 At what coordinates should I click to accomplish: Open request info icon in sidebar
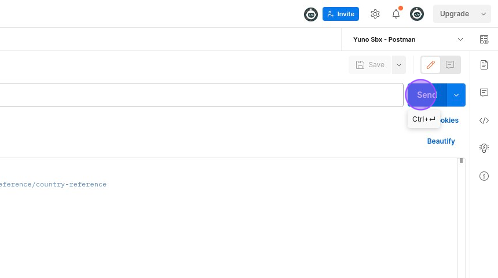click(484, 176)
